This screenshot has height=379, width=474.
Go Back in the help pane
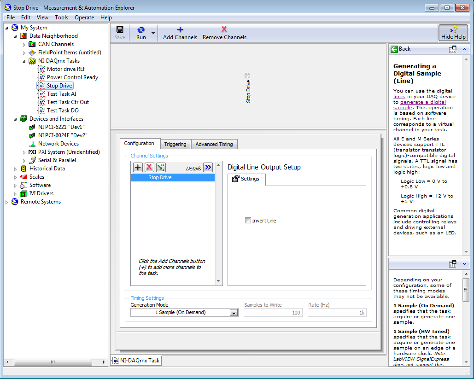(401, 49)
